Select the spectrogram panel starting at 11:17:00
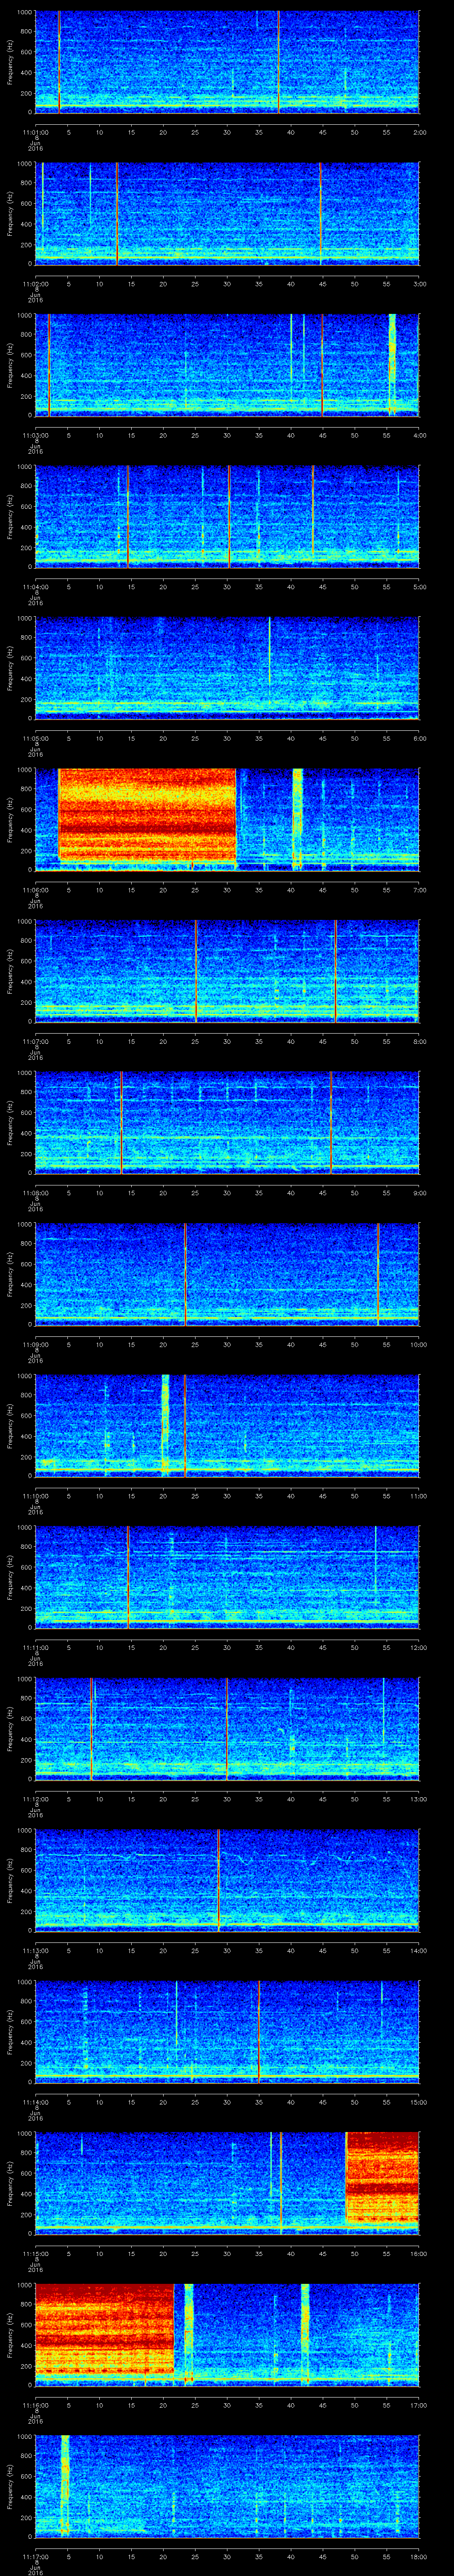 tap(227, 2486)
